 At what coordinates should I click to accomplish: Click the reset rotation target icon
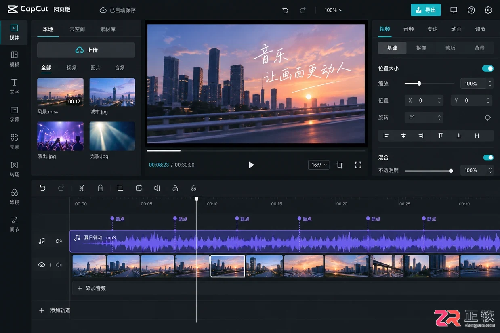(x=488, y=117)
